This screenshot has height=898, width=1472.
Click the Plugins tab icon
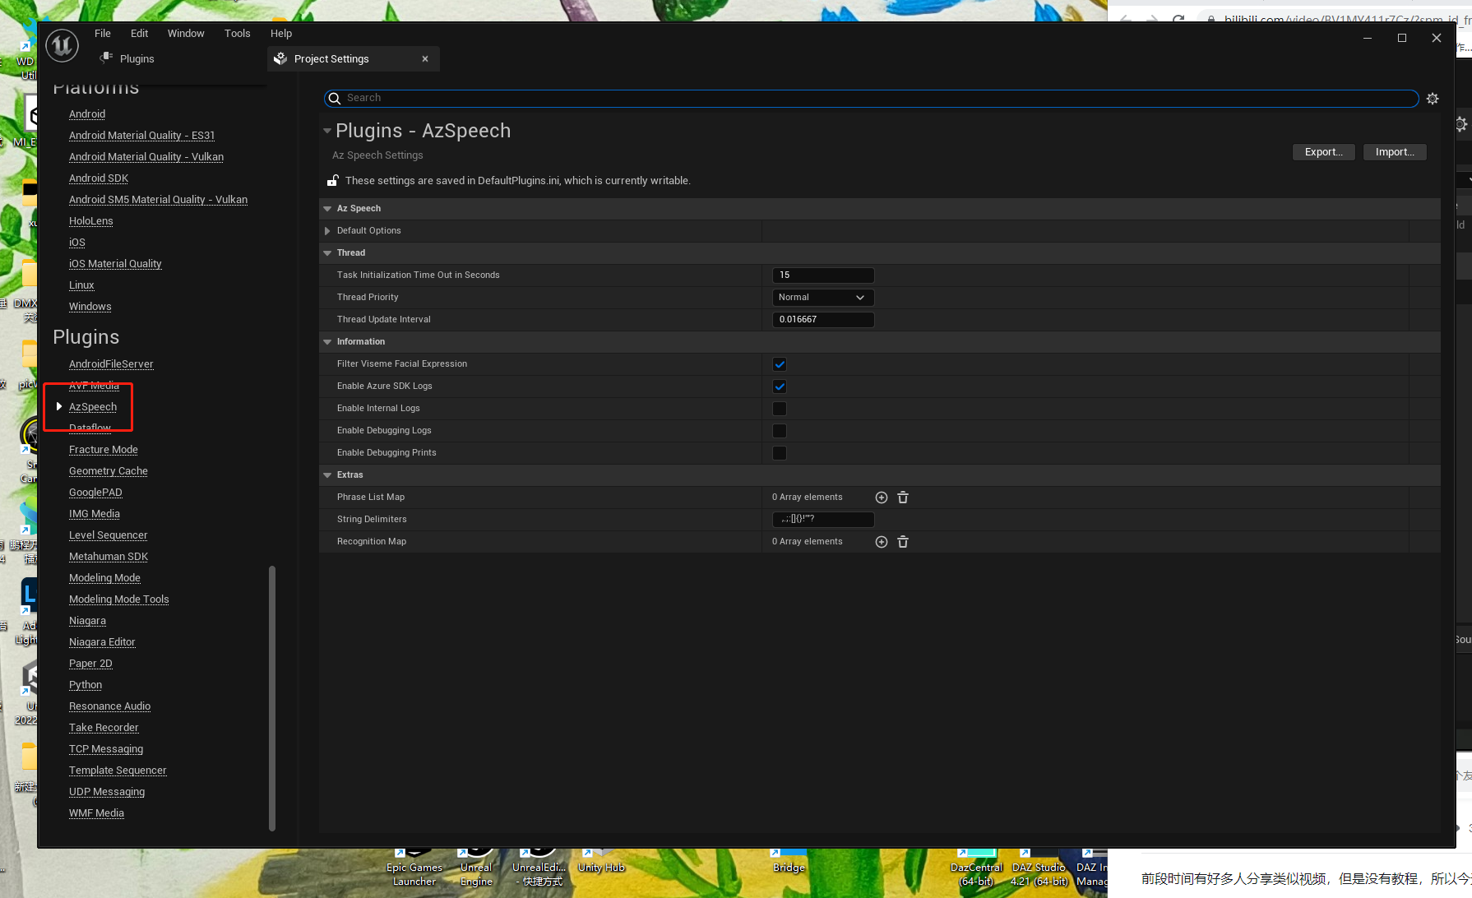pos(106,58)
